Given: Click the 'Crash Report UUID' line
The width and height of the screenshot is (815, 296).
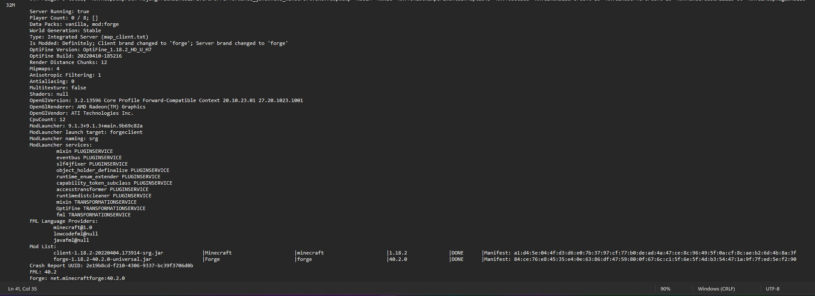Looking at the screenshot, I should click(x=111, y=266).
